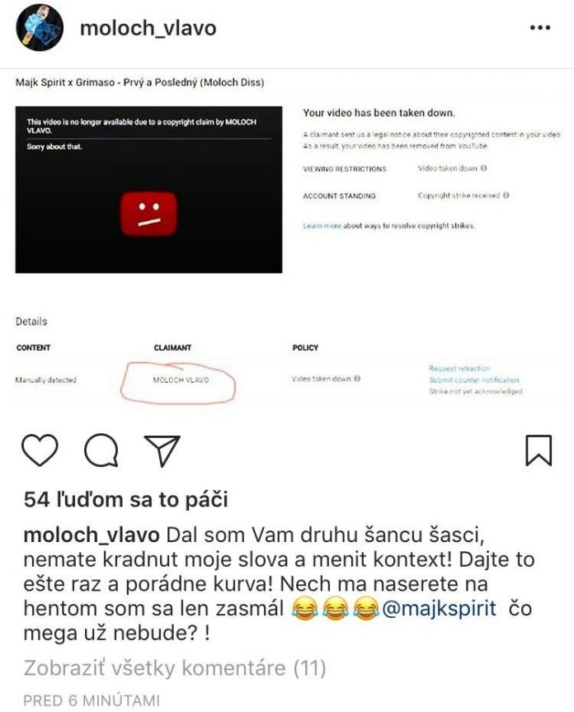Click the moloch_vlavo name in the caption
The image size is (574, 712).
tap(92, 535)
